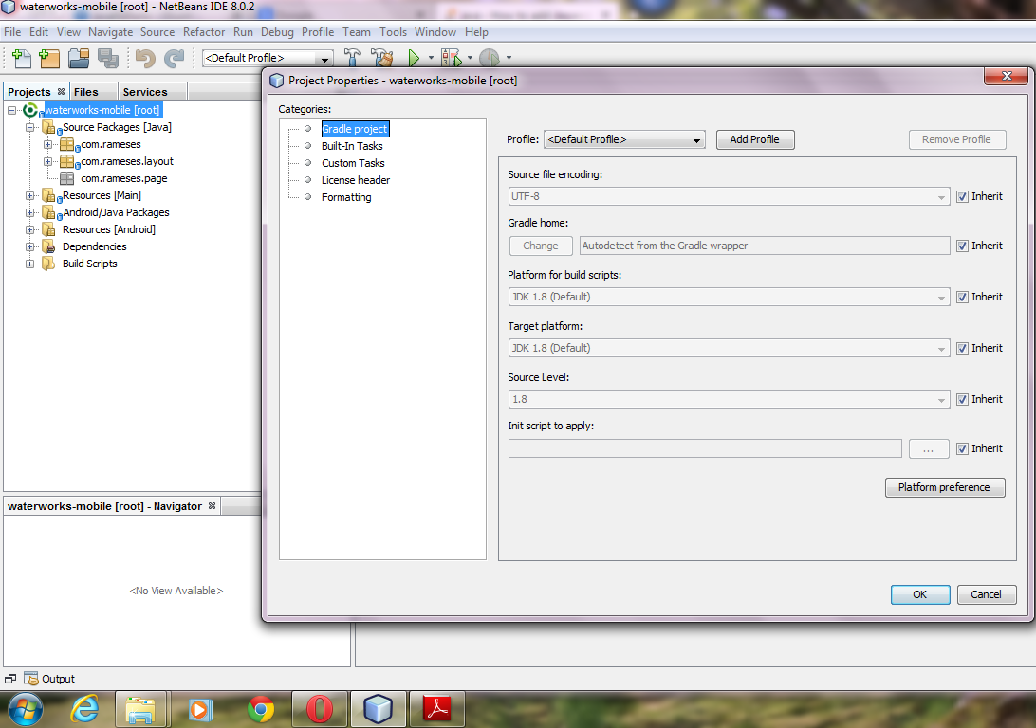Screen dimensions: 1036x728
Task: Uncheck Inherit for Source file encoding
Action: click(x=962, y=197)
